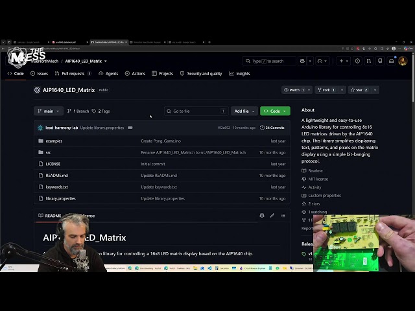View the 24 Commits history
The image size is (415, 311).
(x=272, y=128)
